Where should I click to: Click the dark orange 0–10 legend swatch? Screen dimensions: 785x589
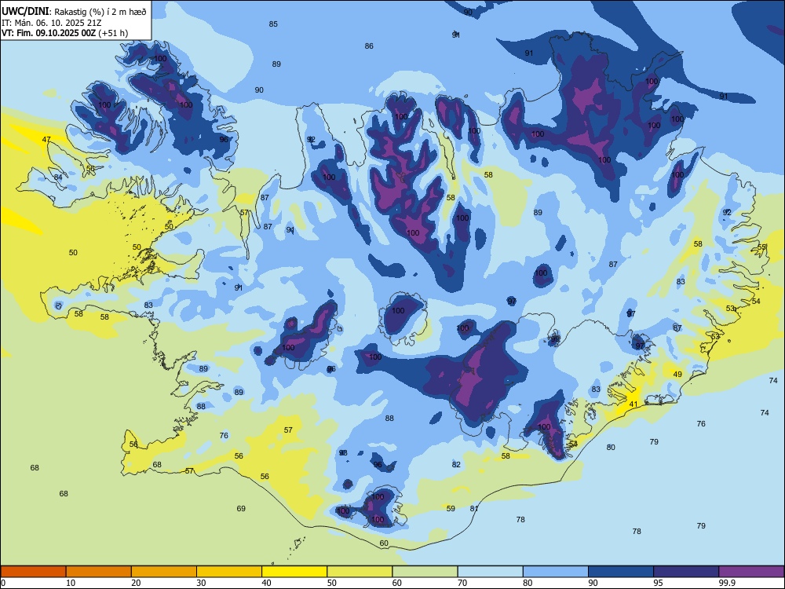[33, 572]
